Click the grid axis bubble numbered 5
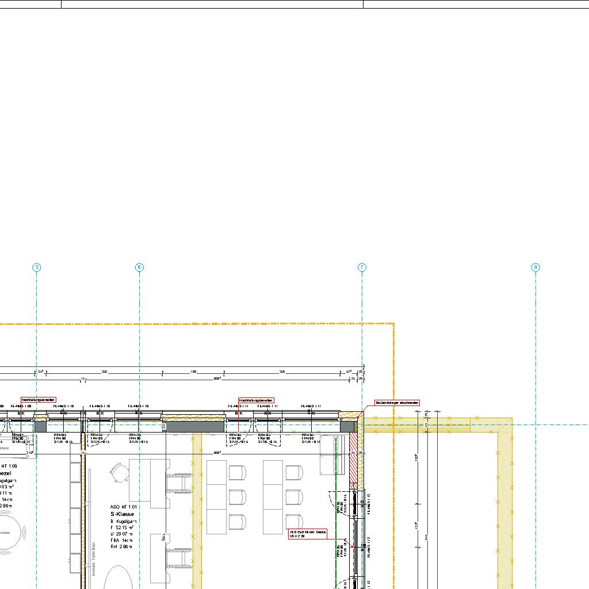This screenshot has height=589, width=589. 36,267
